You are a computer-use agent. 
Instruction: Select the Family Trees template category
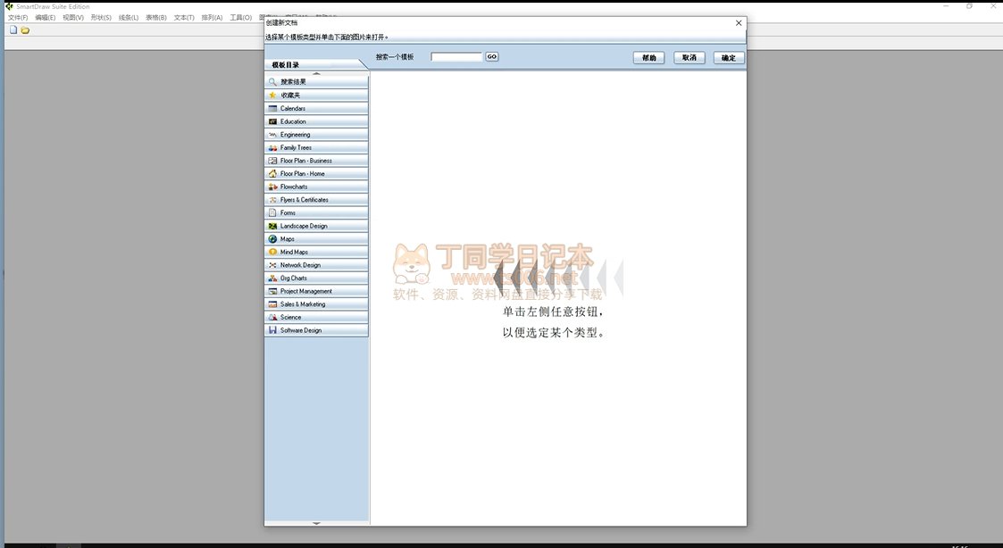(x=317, y=148)
